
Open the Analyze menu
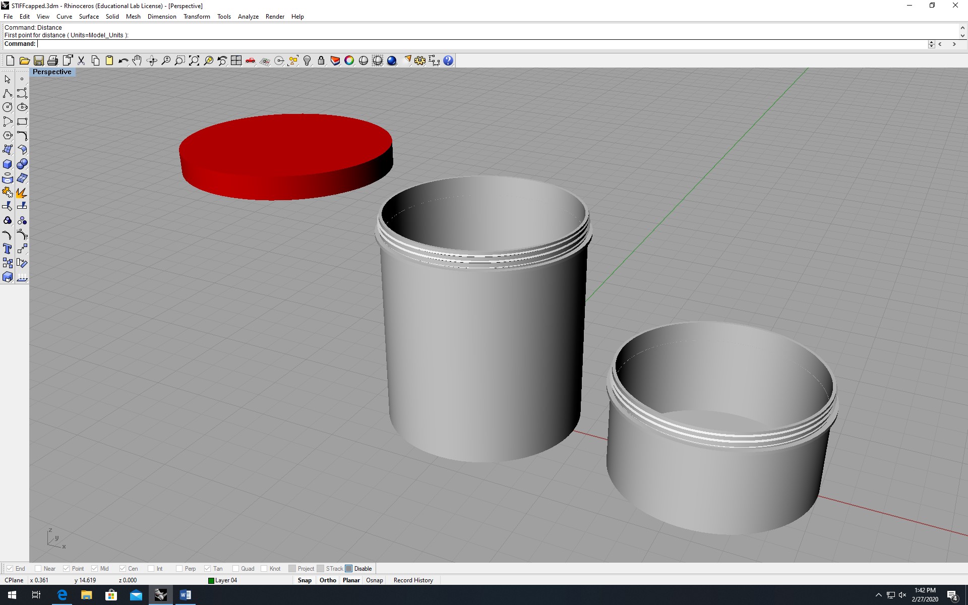coord(248,17)
